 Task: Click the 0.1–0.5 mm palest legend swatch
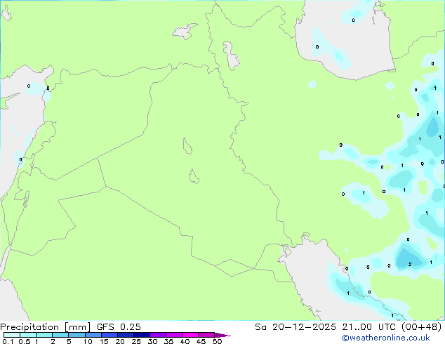click(x=12, y=335)
